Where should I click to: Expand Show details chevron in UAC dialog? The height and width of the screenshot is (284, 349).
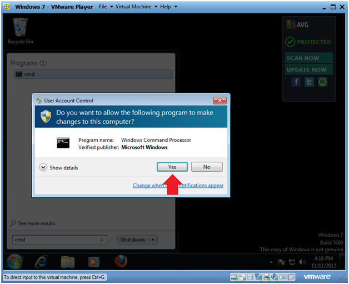coord(43,167)
